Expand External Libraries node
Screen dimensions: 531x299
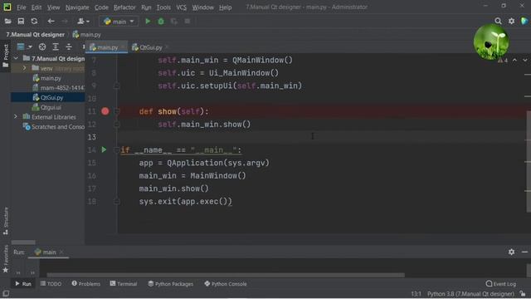(x=16, y=117)
